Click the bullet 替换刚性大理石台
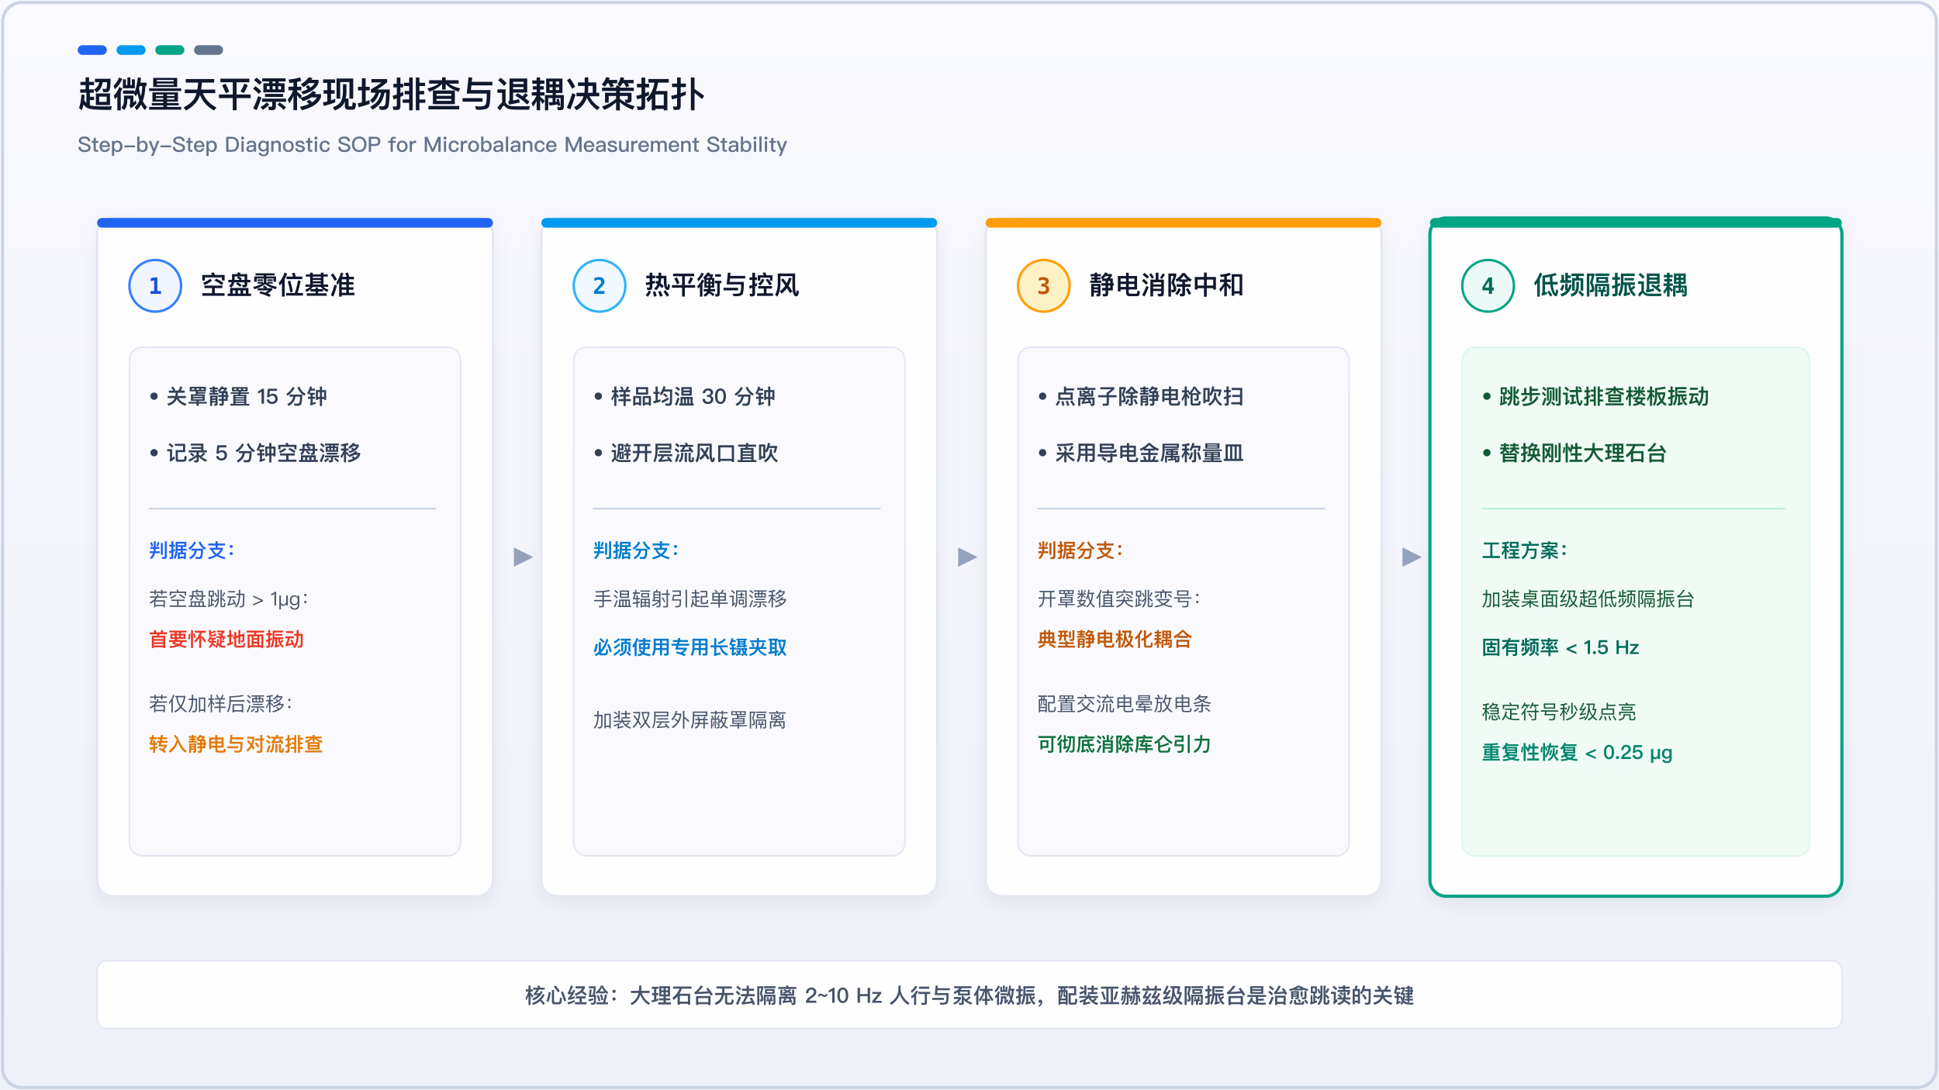This screenshot has height=1090, width=1939. pos(1574,453)
